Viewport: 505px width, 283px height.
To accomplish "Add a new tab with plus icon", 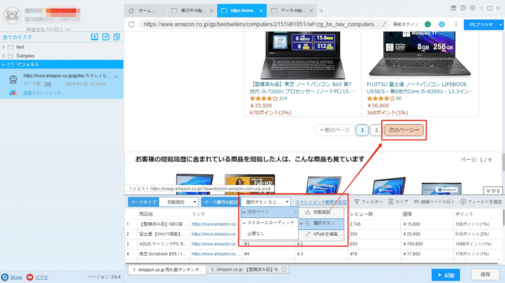I will [x=321, y=11].
